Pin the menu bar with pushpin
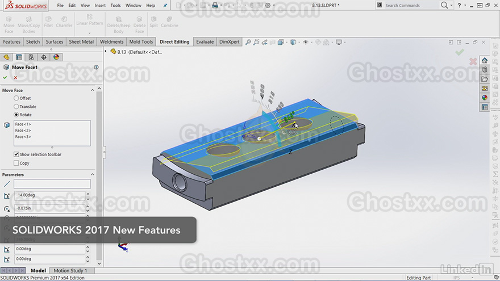The width and height of the screenshot is (500, 281). (x=165, y=6)
